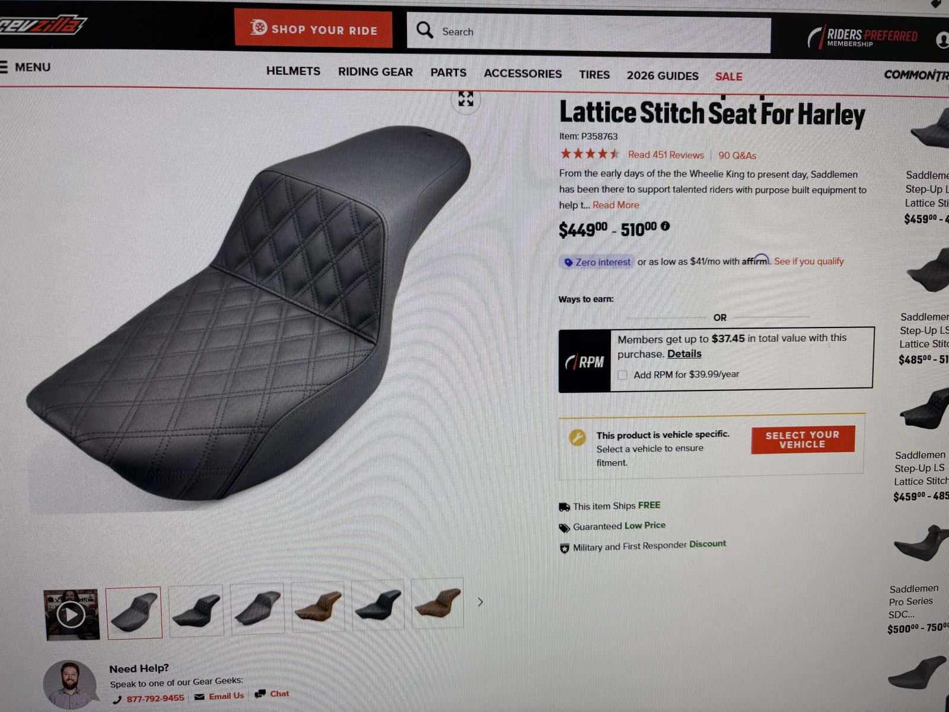This screenshot has width=949, height=712.
Task: Click the price info icon
Action: 665,226
